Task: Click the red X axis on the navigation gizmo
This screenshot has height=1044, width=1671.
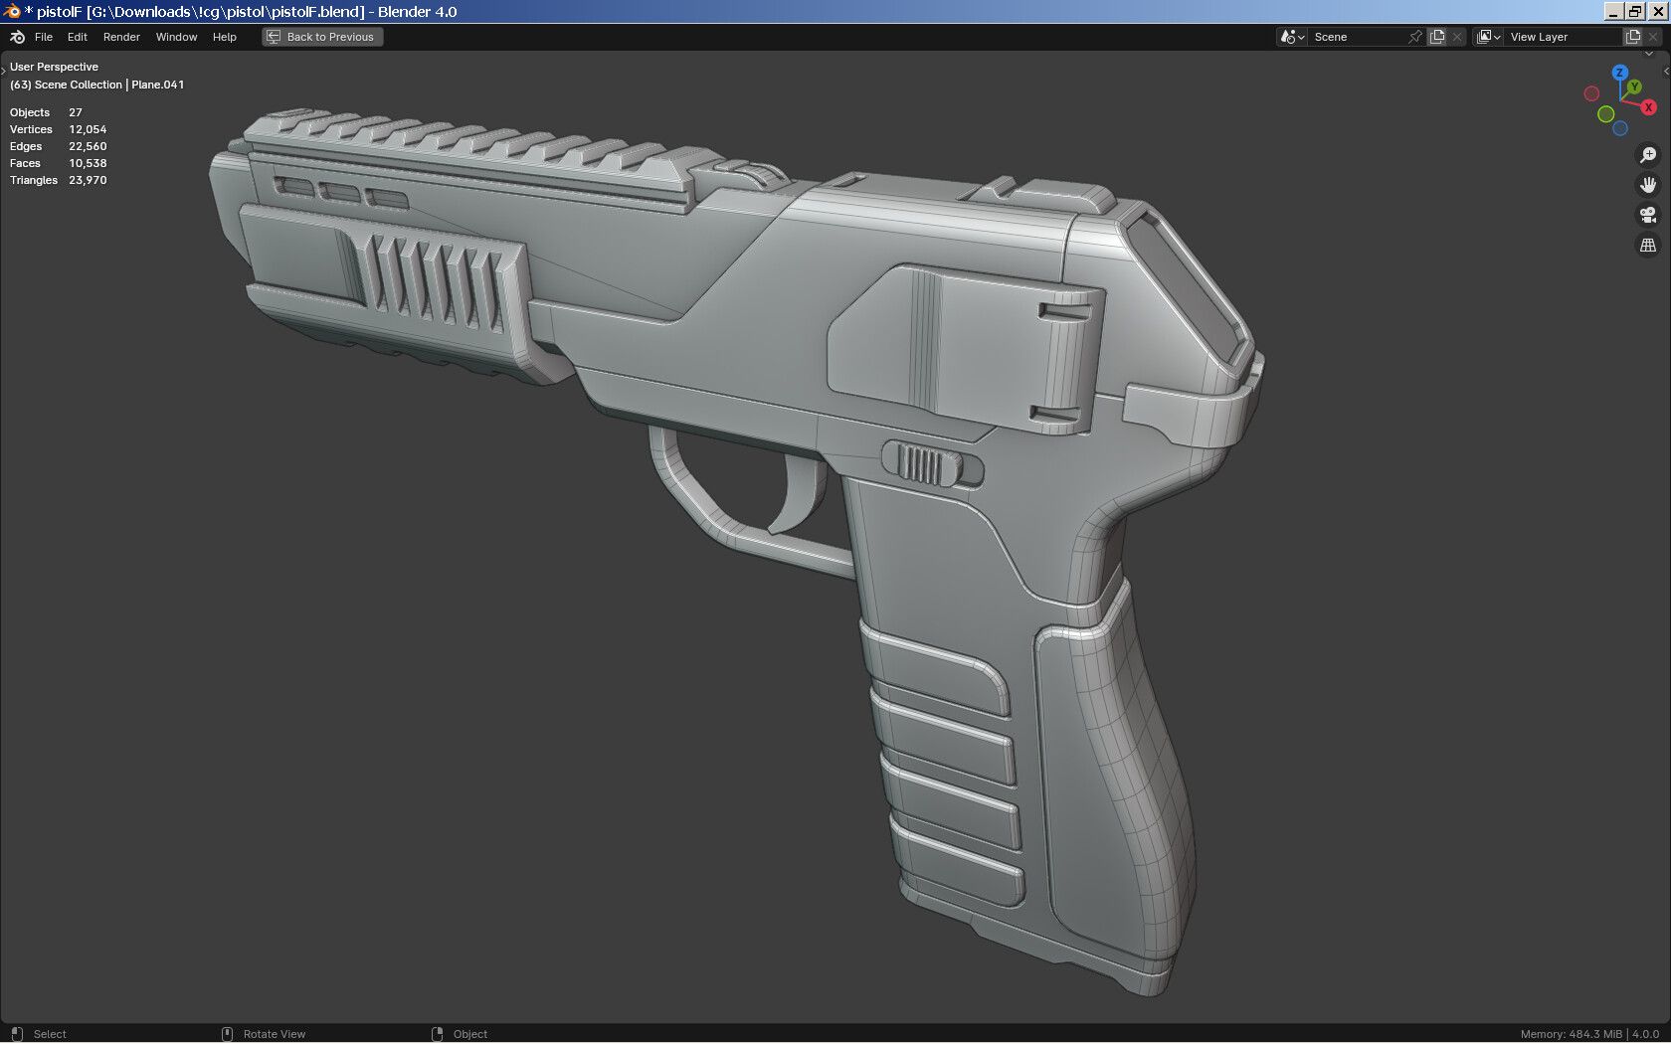Action: pos(1649,106)
